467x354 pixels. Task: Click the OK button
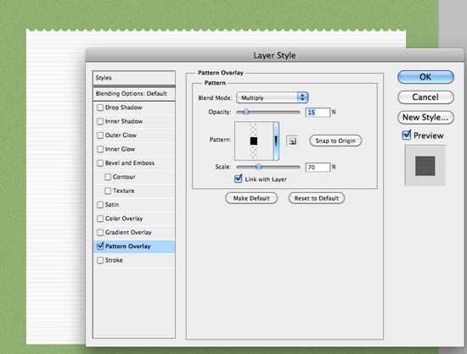[x=425, y=77]
